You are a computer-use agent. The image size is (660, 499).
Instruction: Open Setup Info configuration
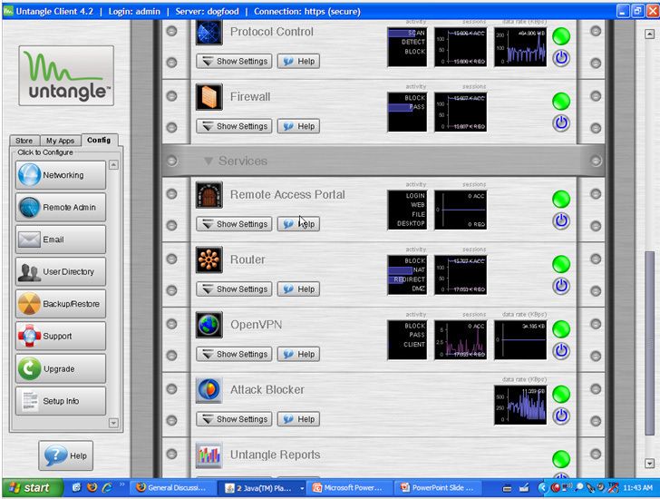coord(61,401)
